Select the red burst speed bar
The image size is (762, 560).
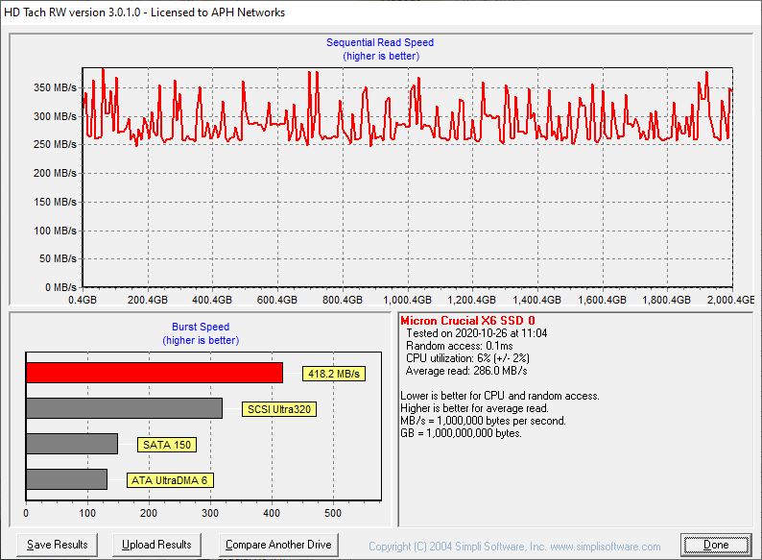[154, 373]
